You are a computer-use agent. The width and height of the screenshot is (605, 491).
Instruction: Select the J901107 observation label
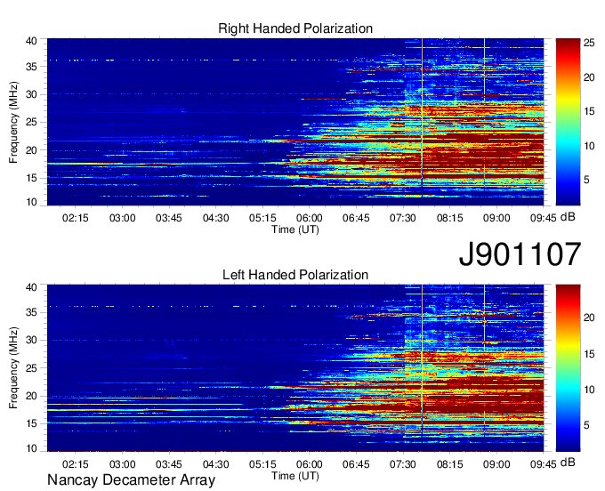(x=520, y=254)
